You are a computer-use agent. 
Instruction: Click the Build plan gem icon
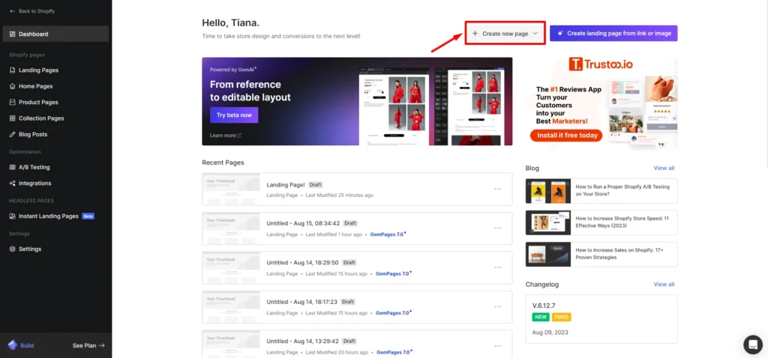click(x=12, y=345)
